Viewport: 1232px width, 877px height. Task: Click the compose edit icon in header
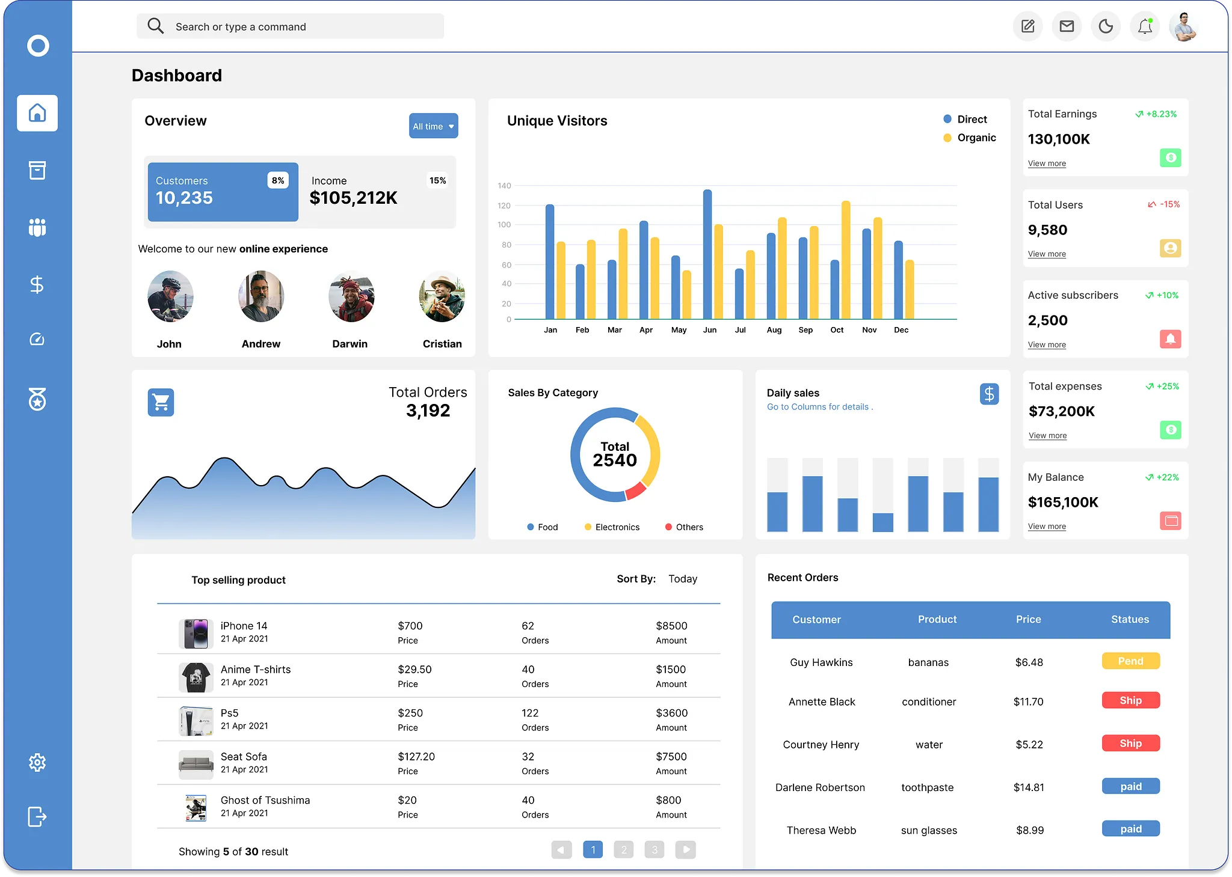(1028, 26)
